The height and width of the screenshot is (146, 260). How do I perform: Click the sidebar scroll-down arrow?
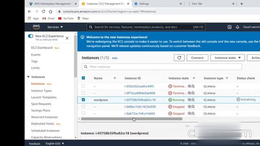(x=76, y=137)
